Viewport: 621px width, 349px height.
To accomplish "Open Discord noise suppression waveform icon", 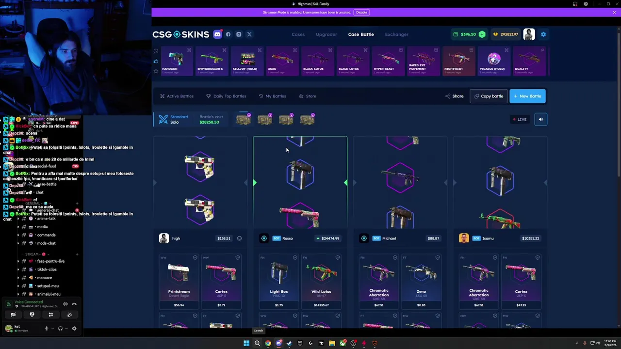I will click(65, 304).
